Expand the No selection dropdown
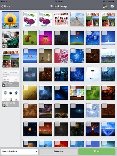 [x=20, y=151]
